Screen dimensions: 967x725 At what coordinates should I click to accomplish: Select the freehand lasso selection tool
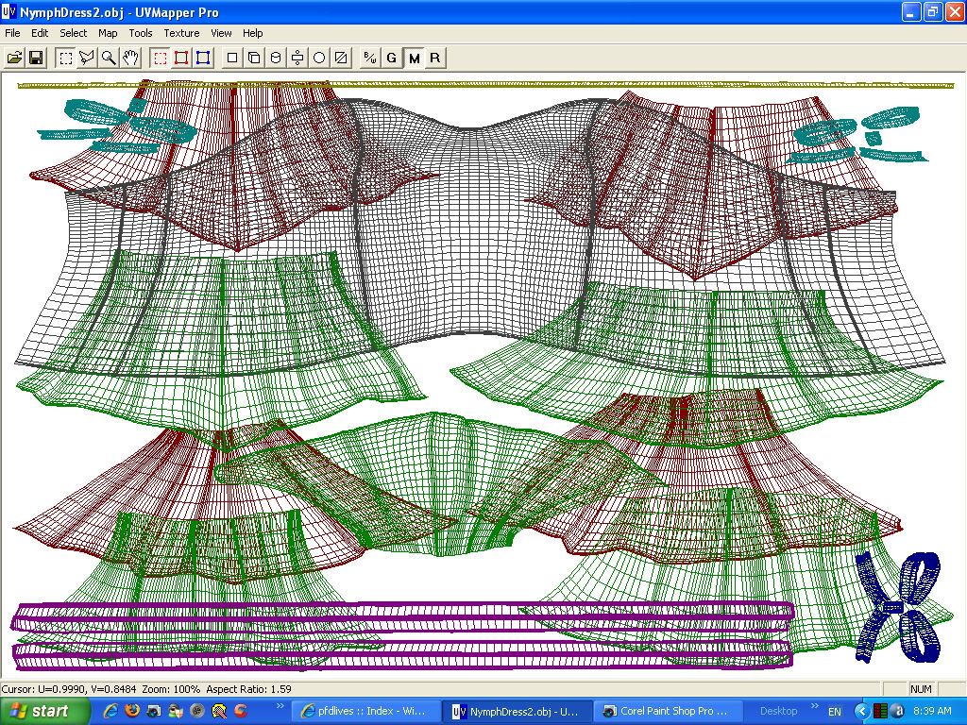click(87, 58)
